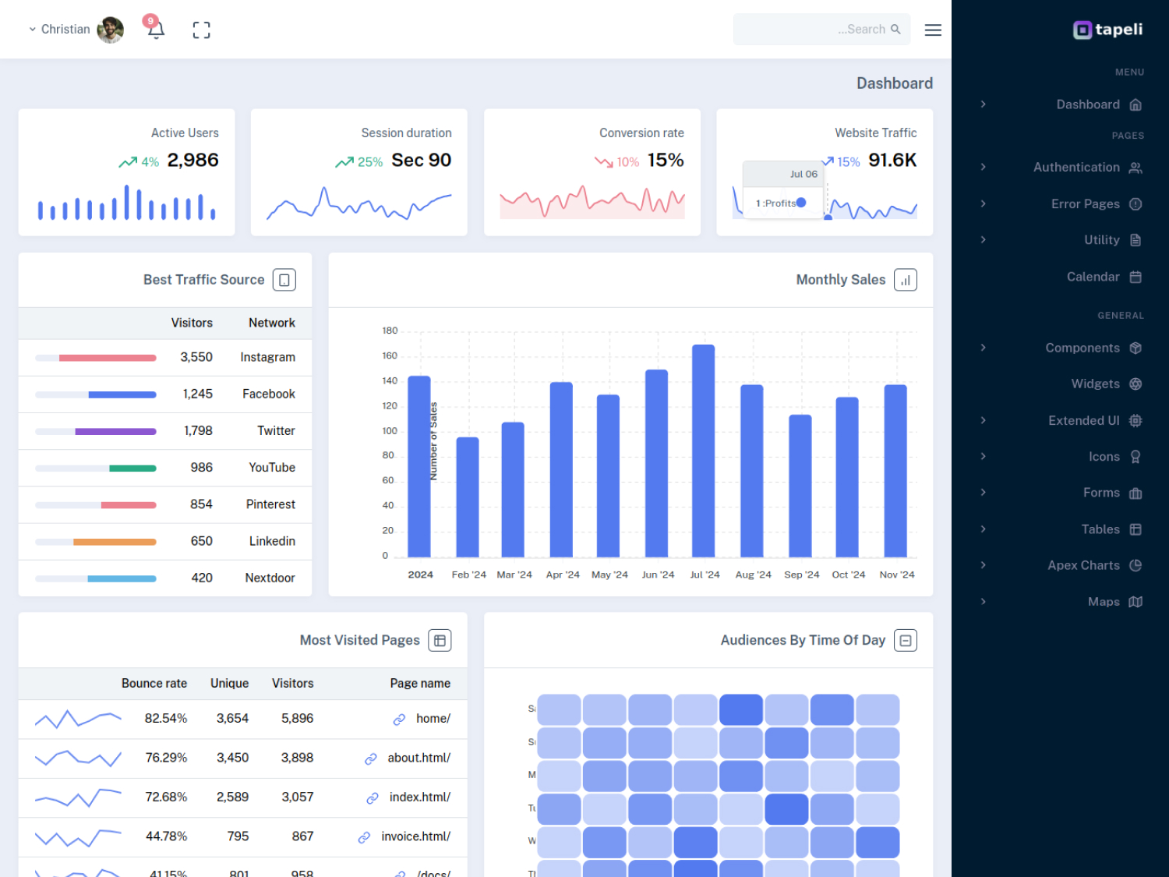Viewport: 1169px width, 877px height.
Task: Click the Apex Charts pie icon
Action: tap(1135, 565)
